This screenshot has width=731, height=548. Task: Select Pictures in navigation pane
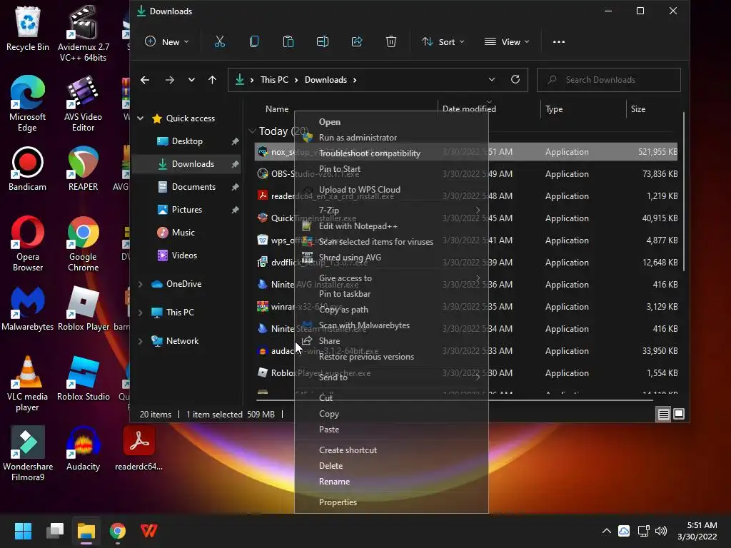coord(187,210)
